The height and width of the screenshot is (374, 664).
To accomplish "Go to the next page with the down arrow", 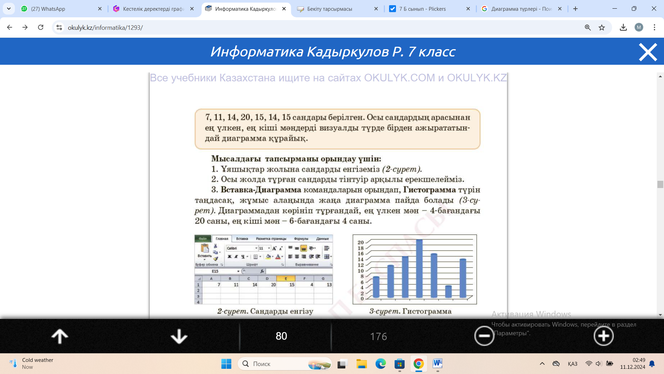I will coord(179,336).
